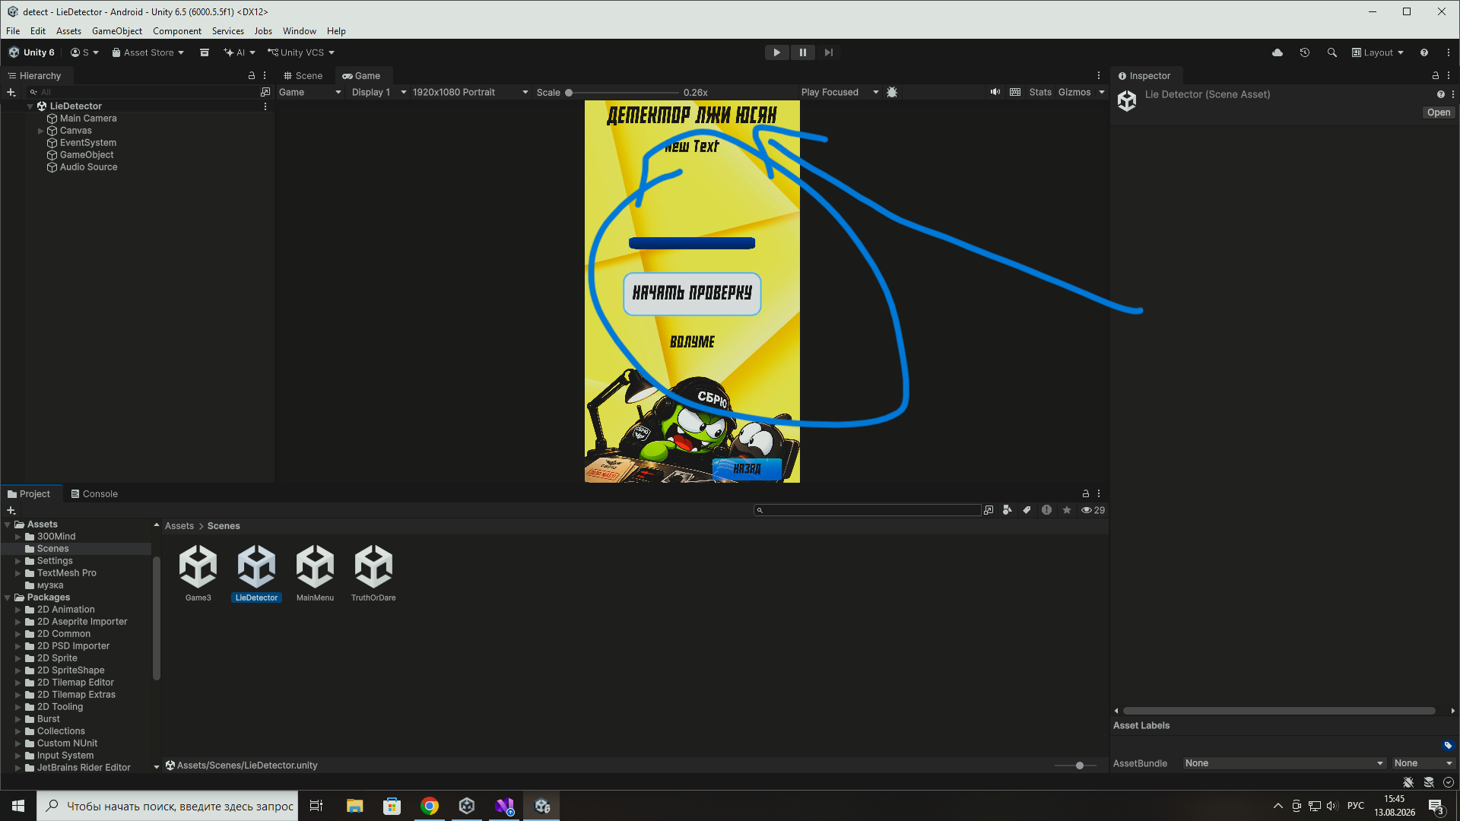This screenshot has width=1460, height=821.
Task: Switch to the Console tab
Action: click(94, 493)
